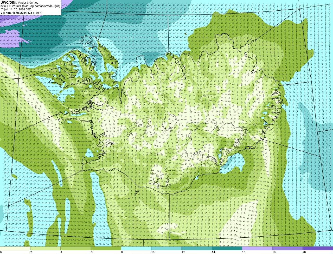This screenshot has height=254, width=333.
Task: Click the 10–12 m/s turquoise legend swatch
Action: coord(166,248)
